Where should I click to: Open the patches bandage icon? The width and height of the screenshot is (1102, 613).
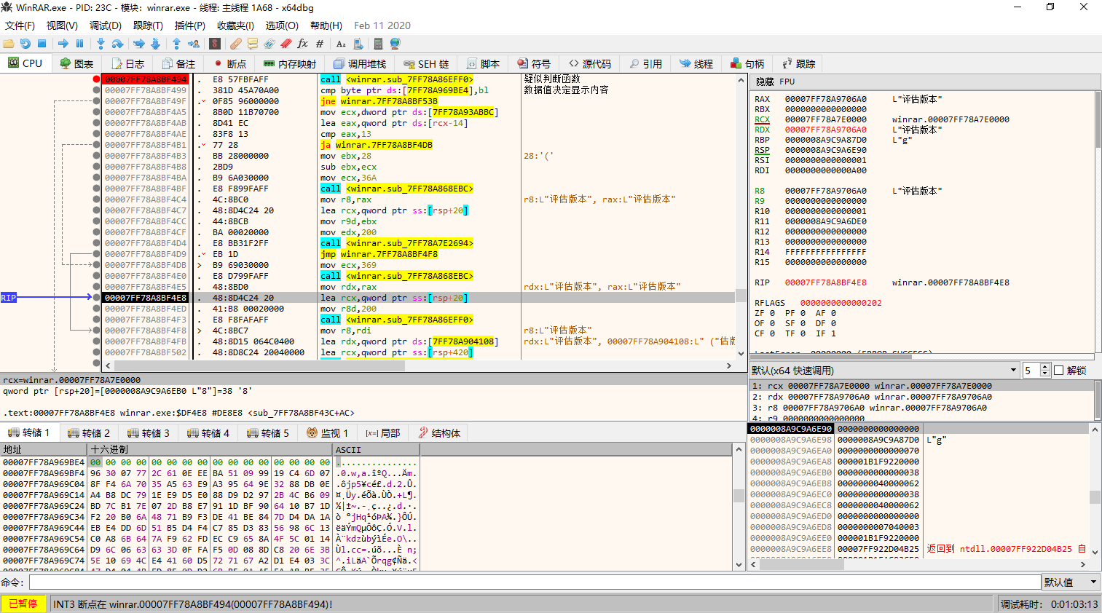point(236,44)
